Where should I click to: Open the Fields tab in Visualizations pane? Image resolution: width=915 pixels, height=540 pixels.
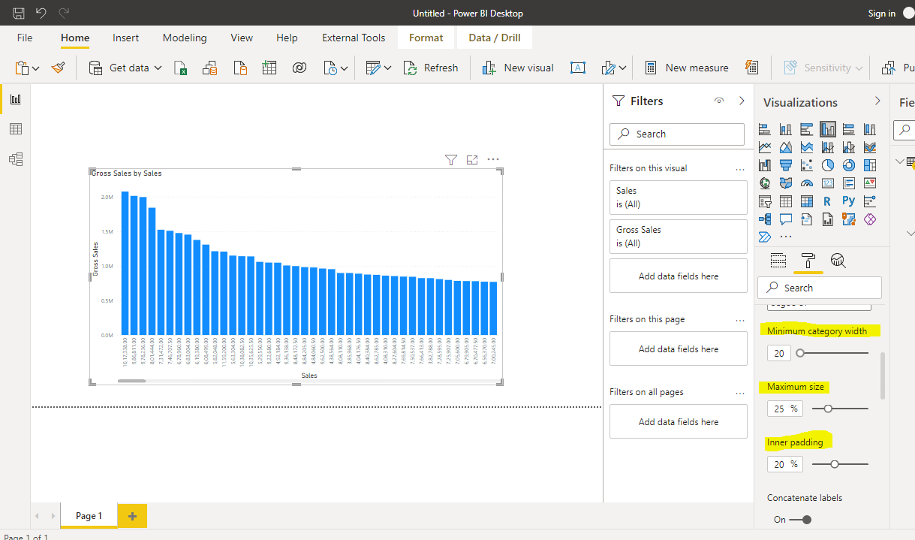(778, 261)
